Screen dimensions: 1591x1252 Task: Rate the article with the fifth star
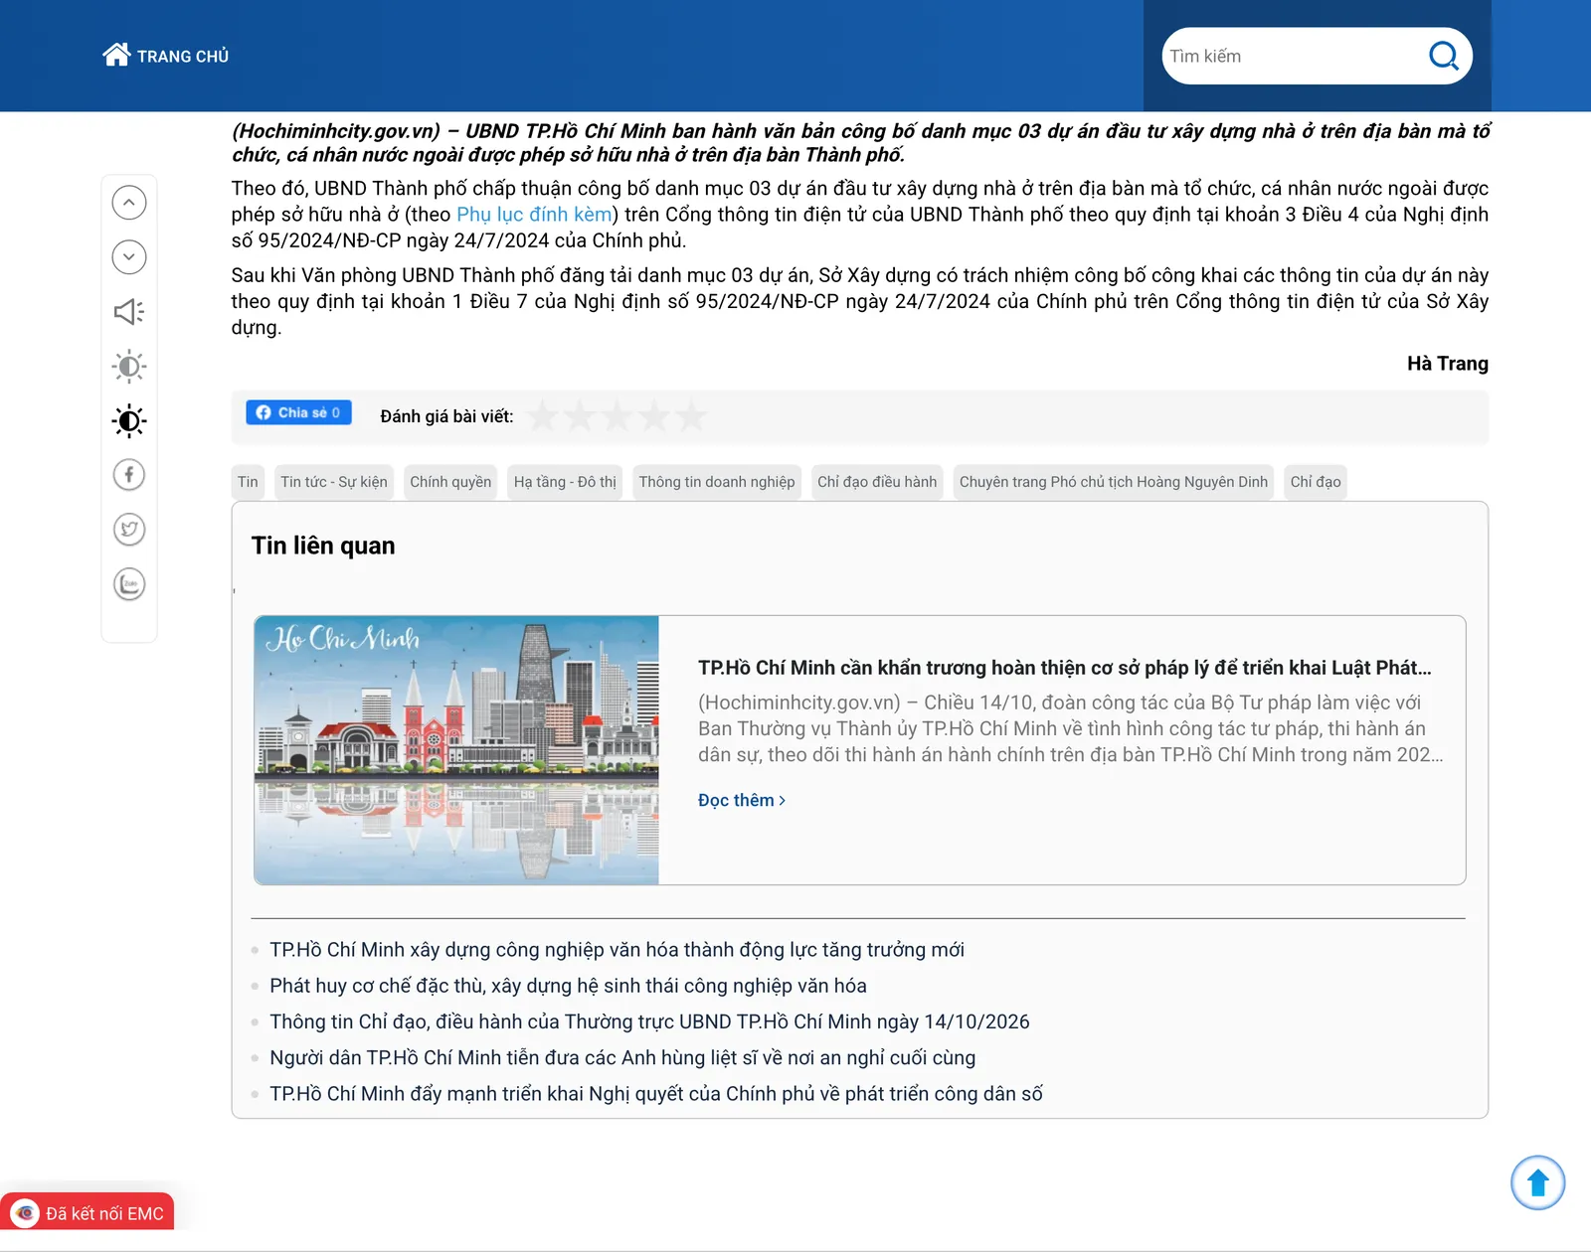[690, 416]
